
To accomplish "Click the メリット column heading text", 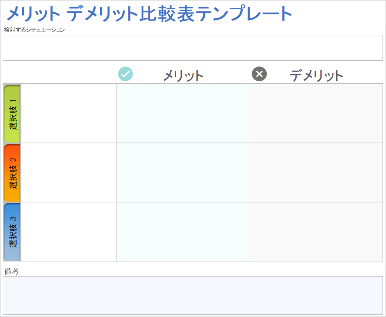I will coord(183,75).
